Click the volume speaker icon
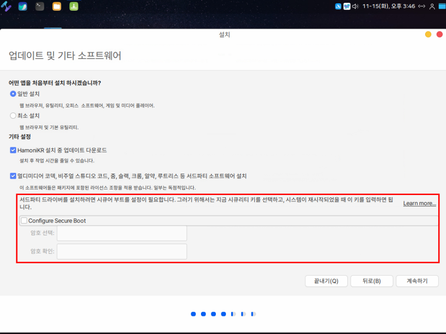This screenshot has height=334, width=446. pos(355,6)
